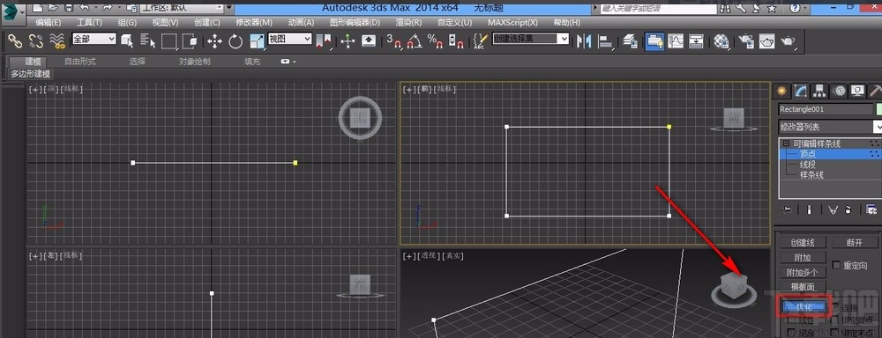Toggle the Window/Crossing selection icon

190,41
